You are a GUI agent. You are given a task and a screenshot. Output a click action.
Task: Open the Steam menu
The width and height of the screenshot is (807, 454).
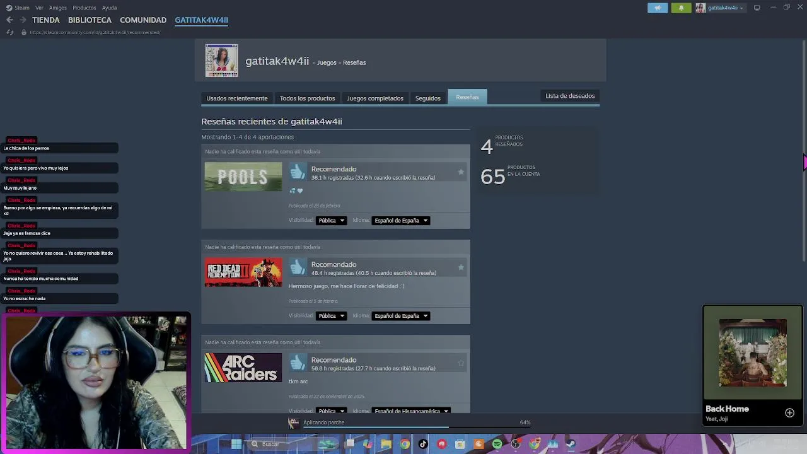[22, 8]
